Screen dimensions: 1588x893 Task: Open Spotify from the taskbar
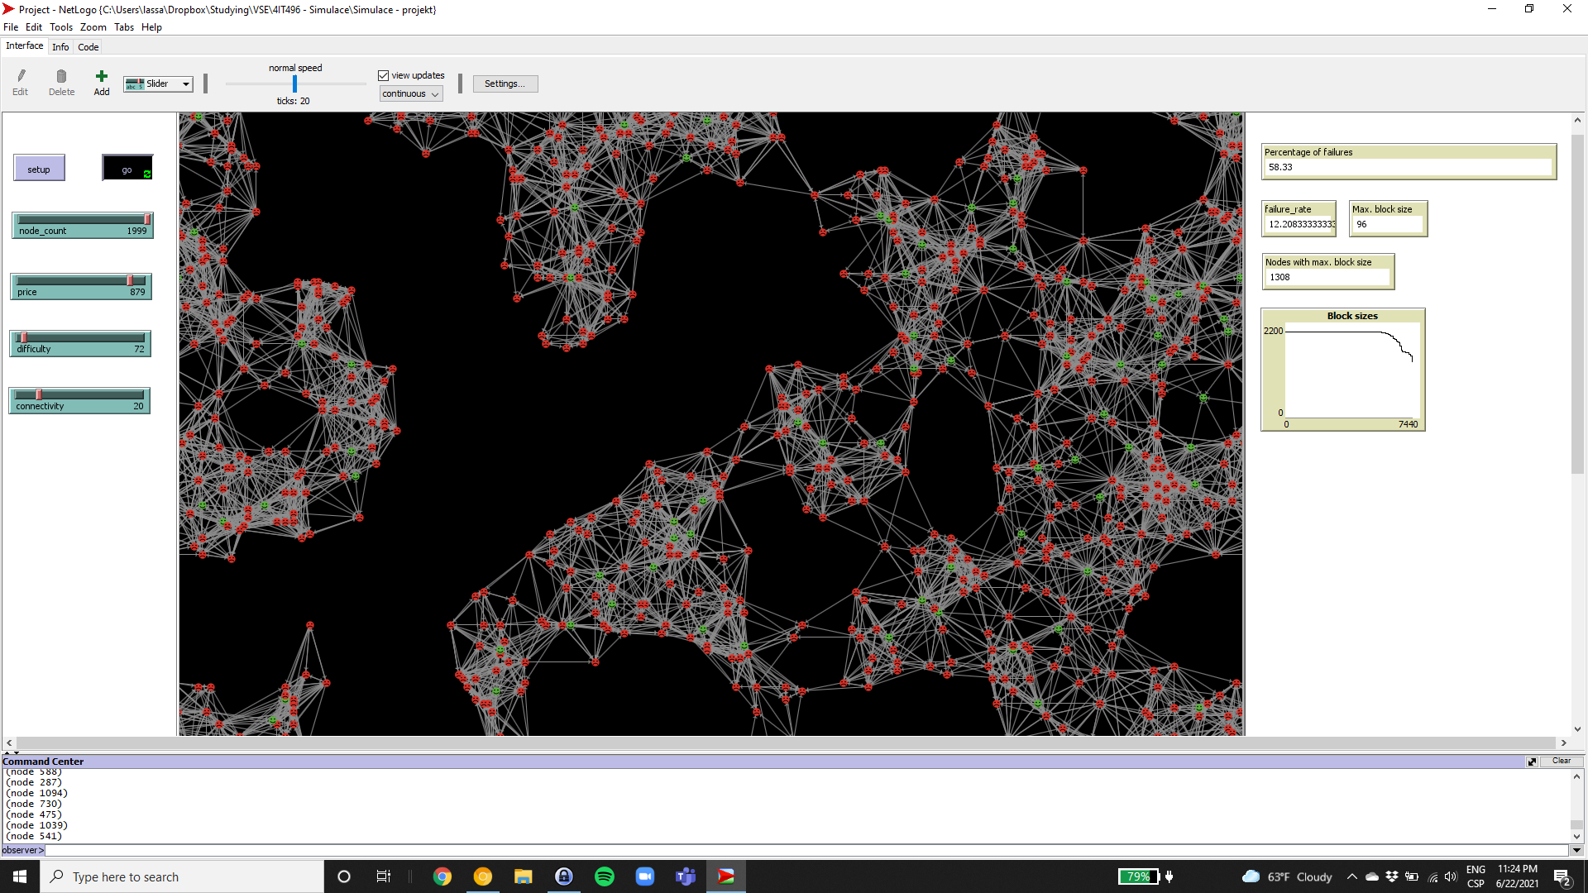point(605,876)
